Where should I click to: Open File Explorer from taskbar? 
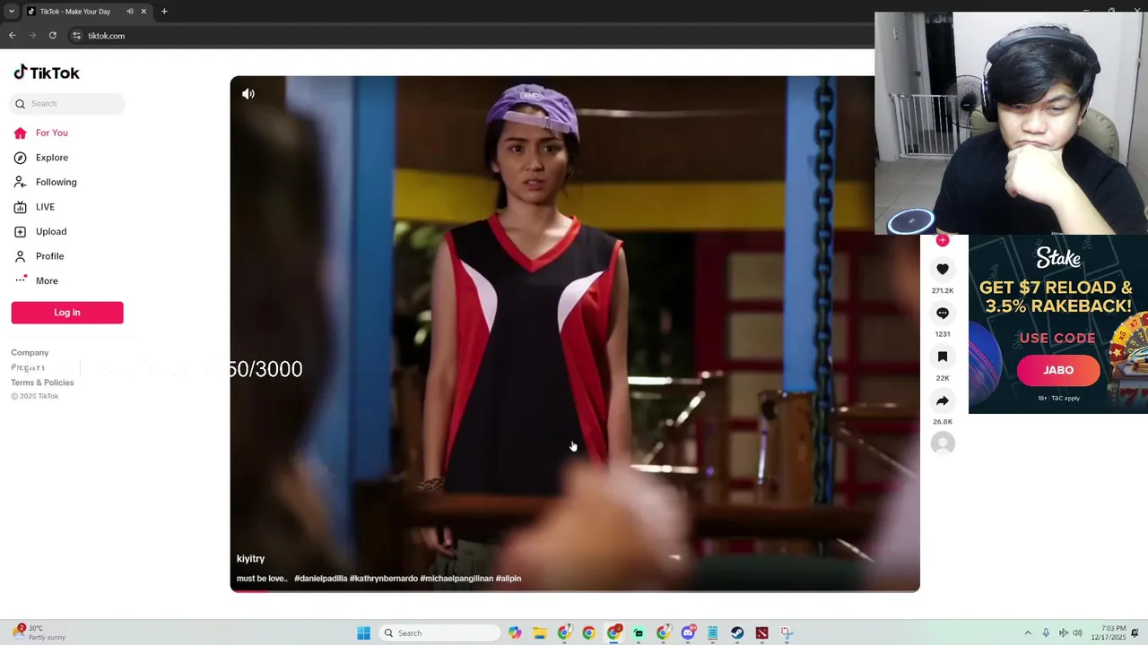tap(539, 633)
